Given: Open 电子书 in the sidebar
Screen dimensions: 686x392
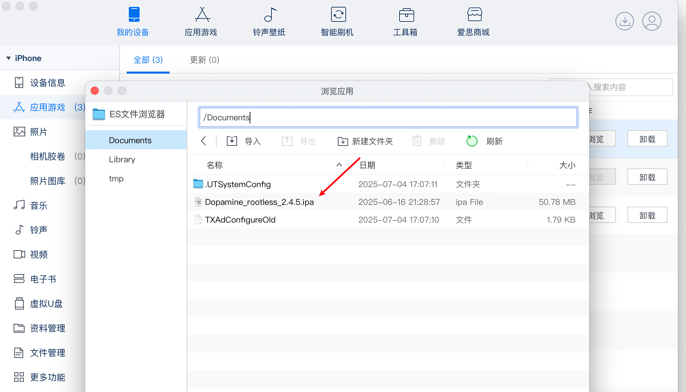Looking at the screenshot, I should pyautogui.click(x=43, y=279).
